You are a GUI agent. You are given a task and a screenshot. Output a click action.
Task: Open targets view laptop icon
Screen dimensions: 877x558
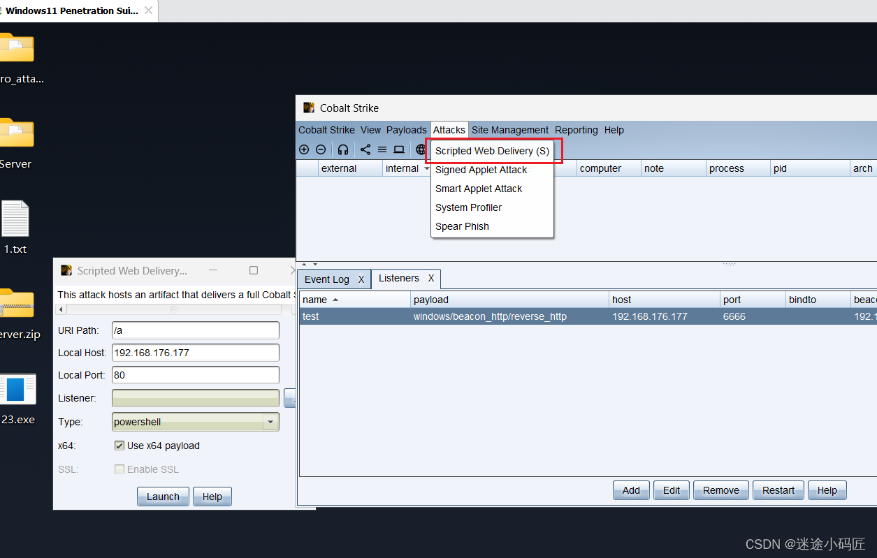click(x=398, y=149)
